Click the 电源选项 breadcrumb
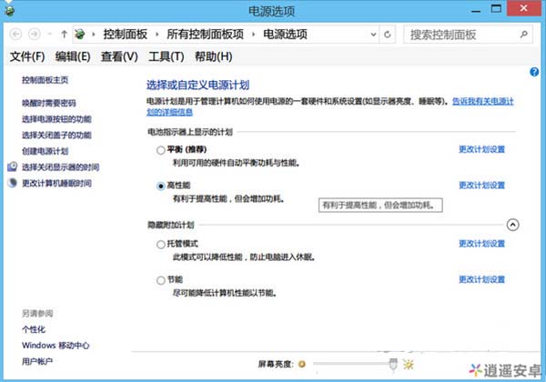546x382 pixels. pyautogui.click(x=285, y=34)
